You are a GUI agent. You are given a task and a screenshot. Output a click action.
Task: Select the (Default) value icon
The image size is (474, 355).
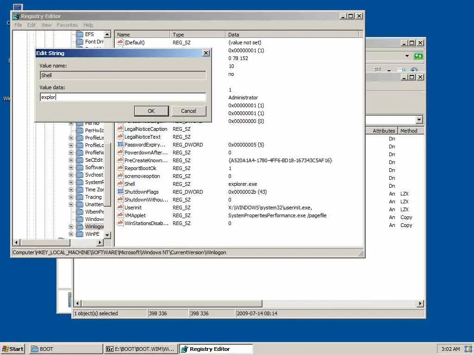point(120,42)
